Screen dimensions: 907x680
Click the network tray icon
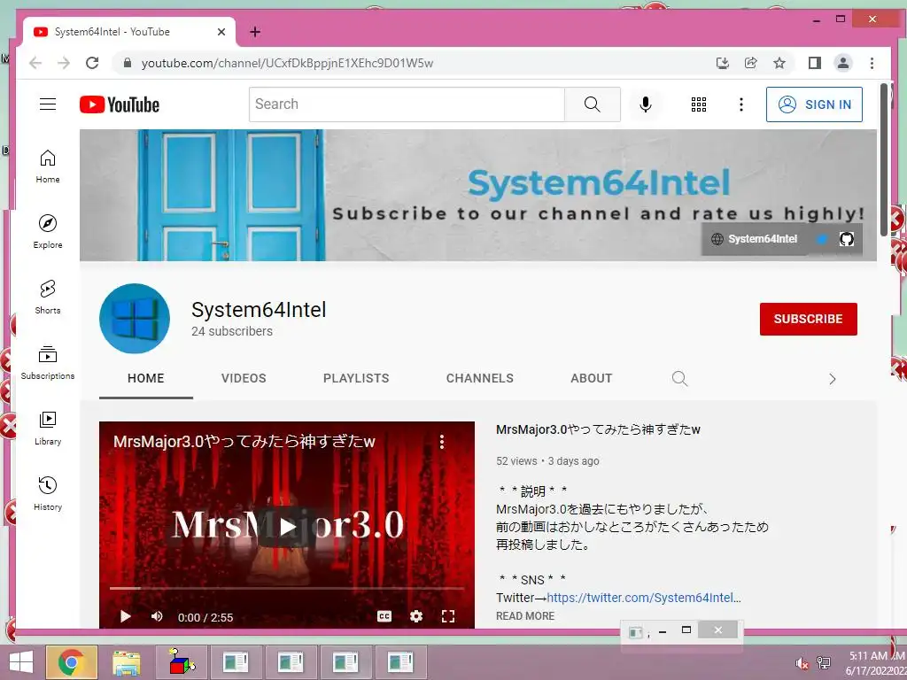(823, 663)
